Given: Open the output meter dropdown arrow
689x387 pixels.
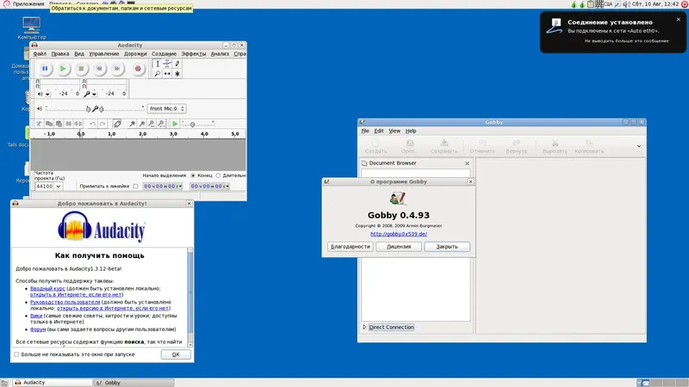Looking at the screenshot, I should (47, 94).
